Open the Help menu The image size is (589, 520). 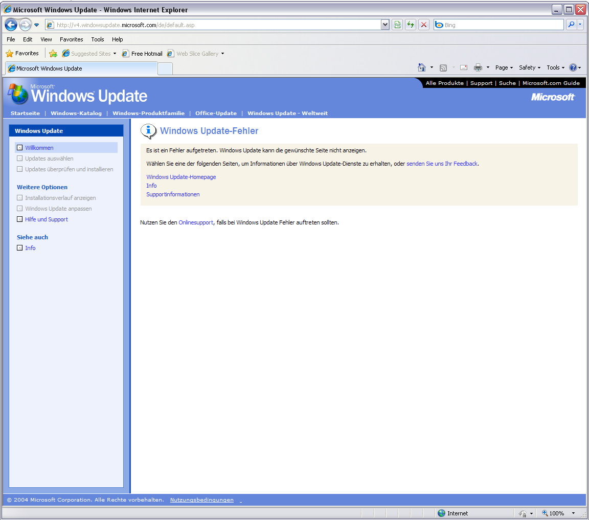click(117, 39)
